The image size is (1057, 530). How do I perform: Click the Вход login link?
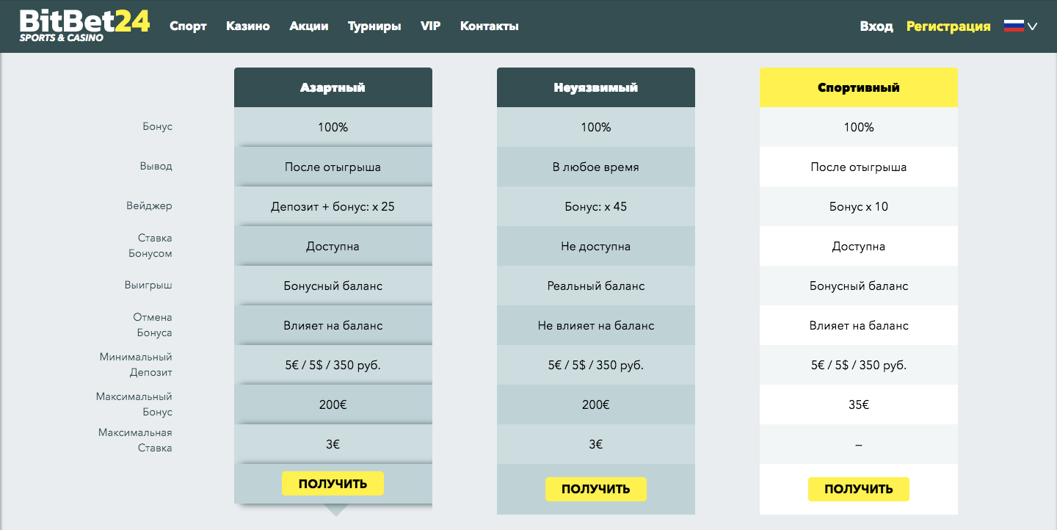point(876,26)
